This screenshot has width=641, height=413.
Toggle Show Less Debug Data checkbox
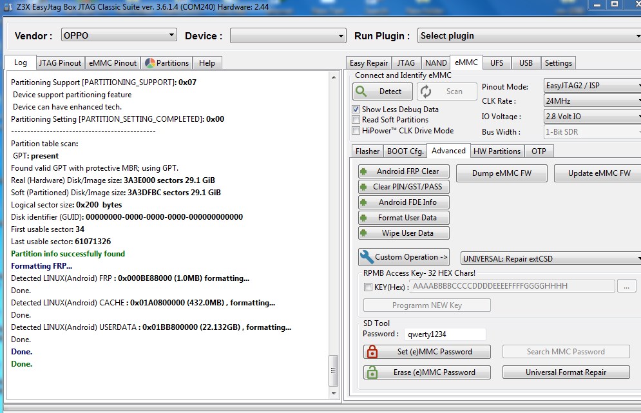(x=356, y=109)
